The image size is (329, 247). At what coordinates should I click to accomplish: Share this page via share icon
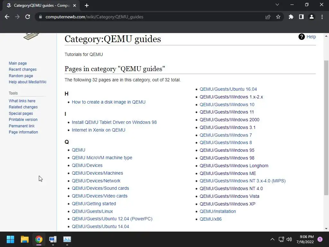point(268,17)
